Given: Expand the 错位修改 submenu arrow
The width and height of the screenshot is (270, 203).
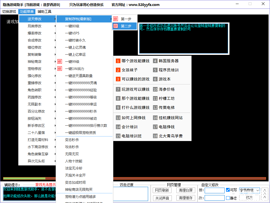Looking at the screenshot, I should point(55,47).
